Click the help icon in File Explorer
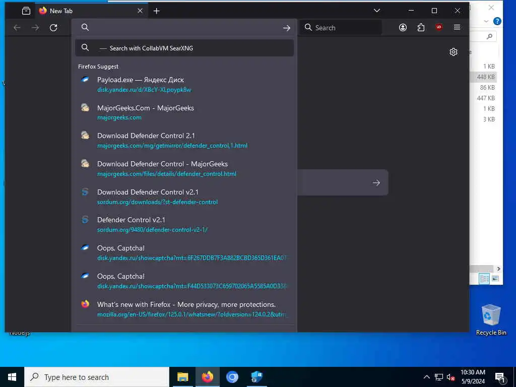Viewport: 516px width, 387px height. pos(497,21)
